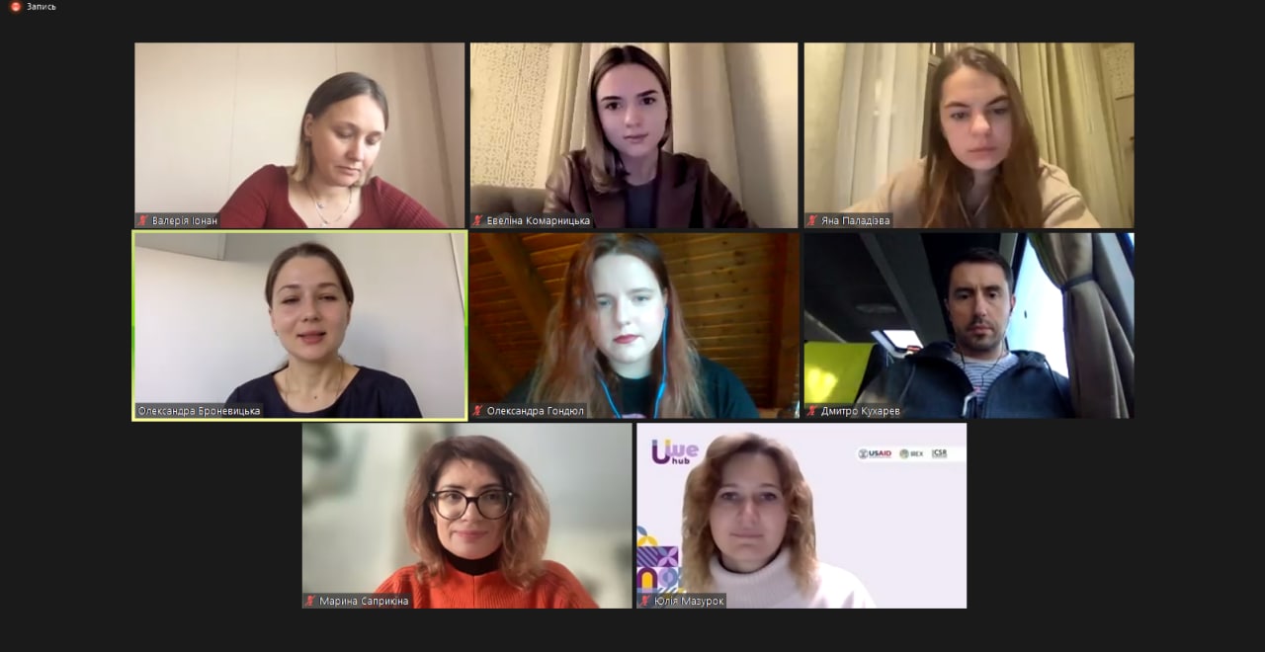Select Дмитро Кухарєв video tile
The height and width of the screenshot is (652, 1265).
click(969, 325)
